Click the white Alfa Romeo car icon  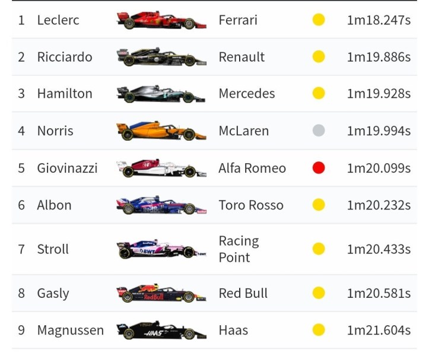tap(161, 168)
